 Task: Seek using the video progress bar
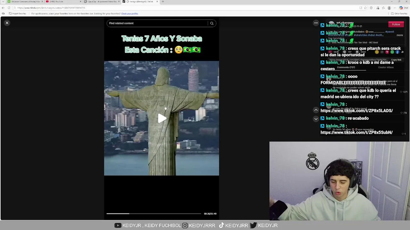[154, 213]
